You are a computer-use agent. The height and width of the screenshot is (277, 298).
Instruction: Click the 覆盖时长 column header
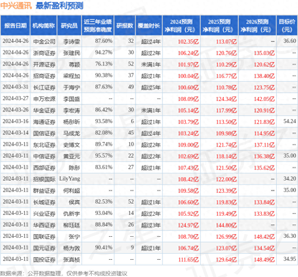coord(149,26)
